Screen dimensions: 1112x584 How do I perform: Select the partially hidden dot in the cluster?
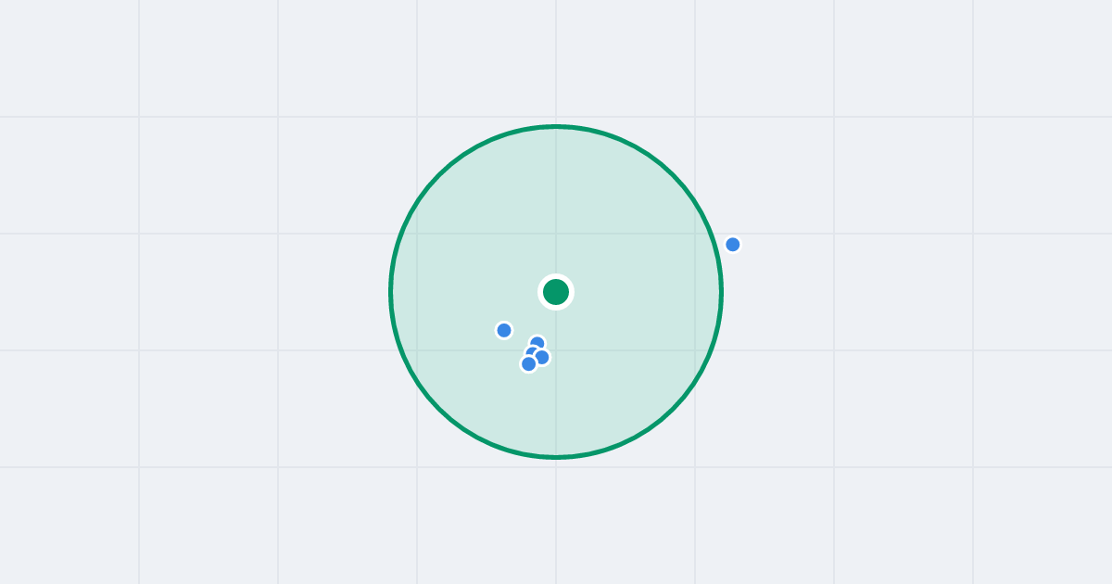click(531, 351)
